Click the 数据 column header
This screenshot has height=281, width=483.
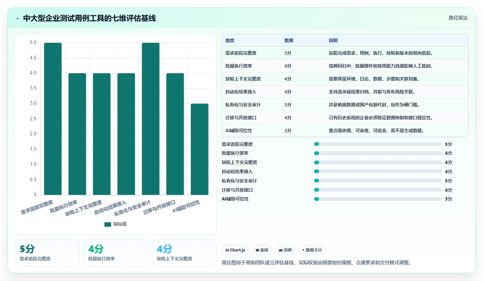289,41
